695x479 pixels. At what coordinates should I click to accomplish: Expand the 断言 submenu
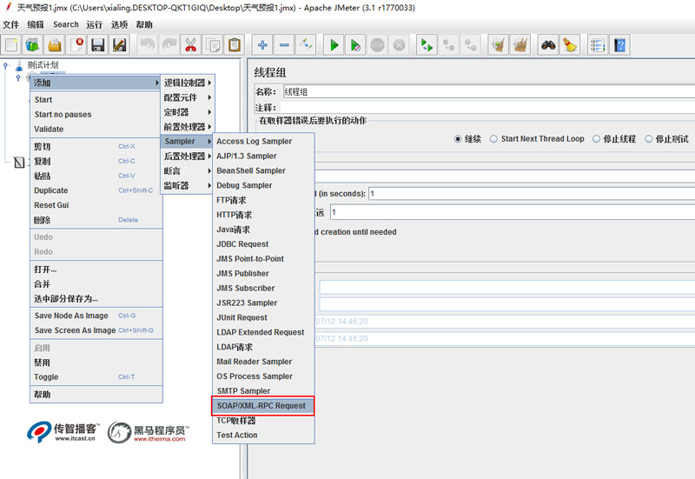click(188, 170)
